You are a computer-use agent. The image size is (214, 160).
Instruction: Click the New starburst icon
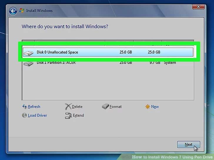pos(148,107)
